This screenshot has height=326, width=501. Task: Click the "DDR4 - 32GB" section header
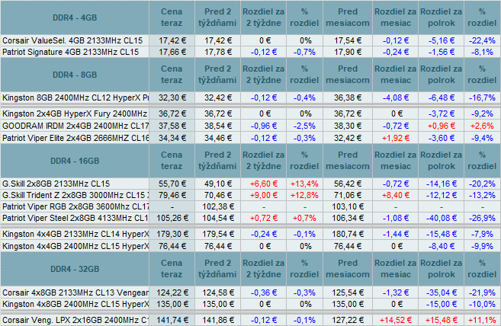75,269
